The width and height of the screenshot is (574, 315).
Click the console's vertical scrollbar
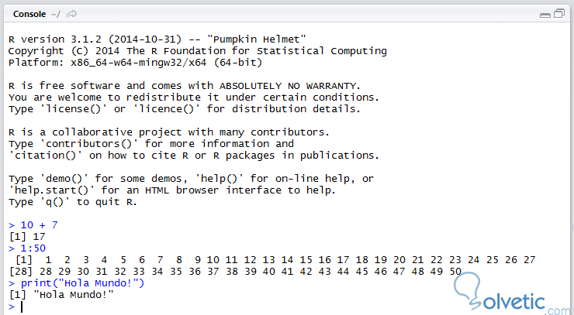[x=567, y=155]
